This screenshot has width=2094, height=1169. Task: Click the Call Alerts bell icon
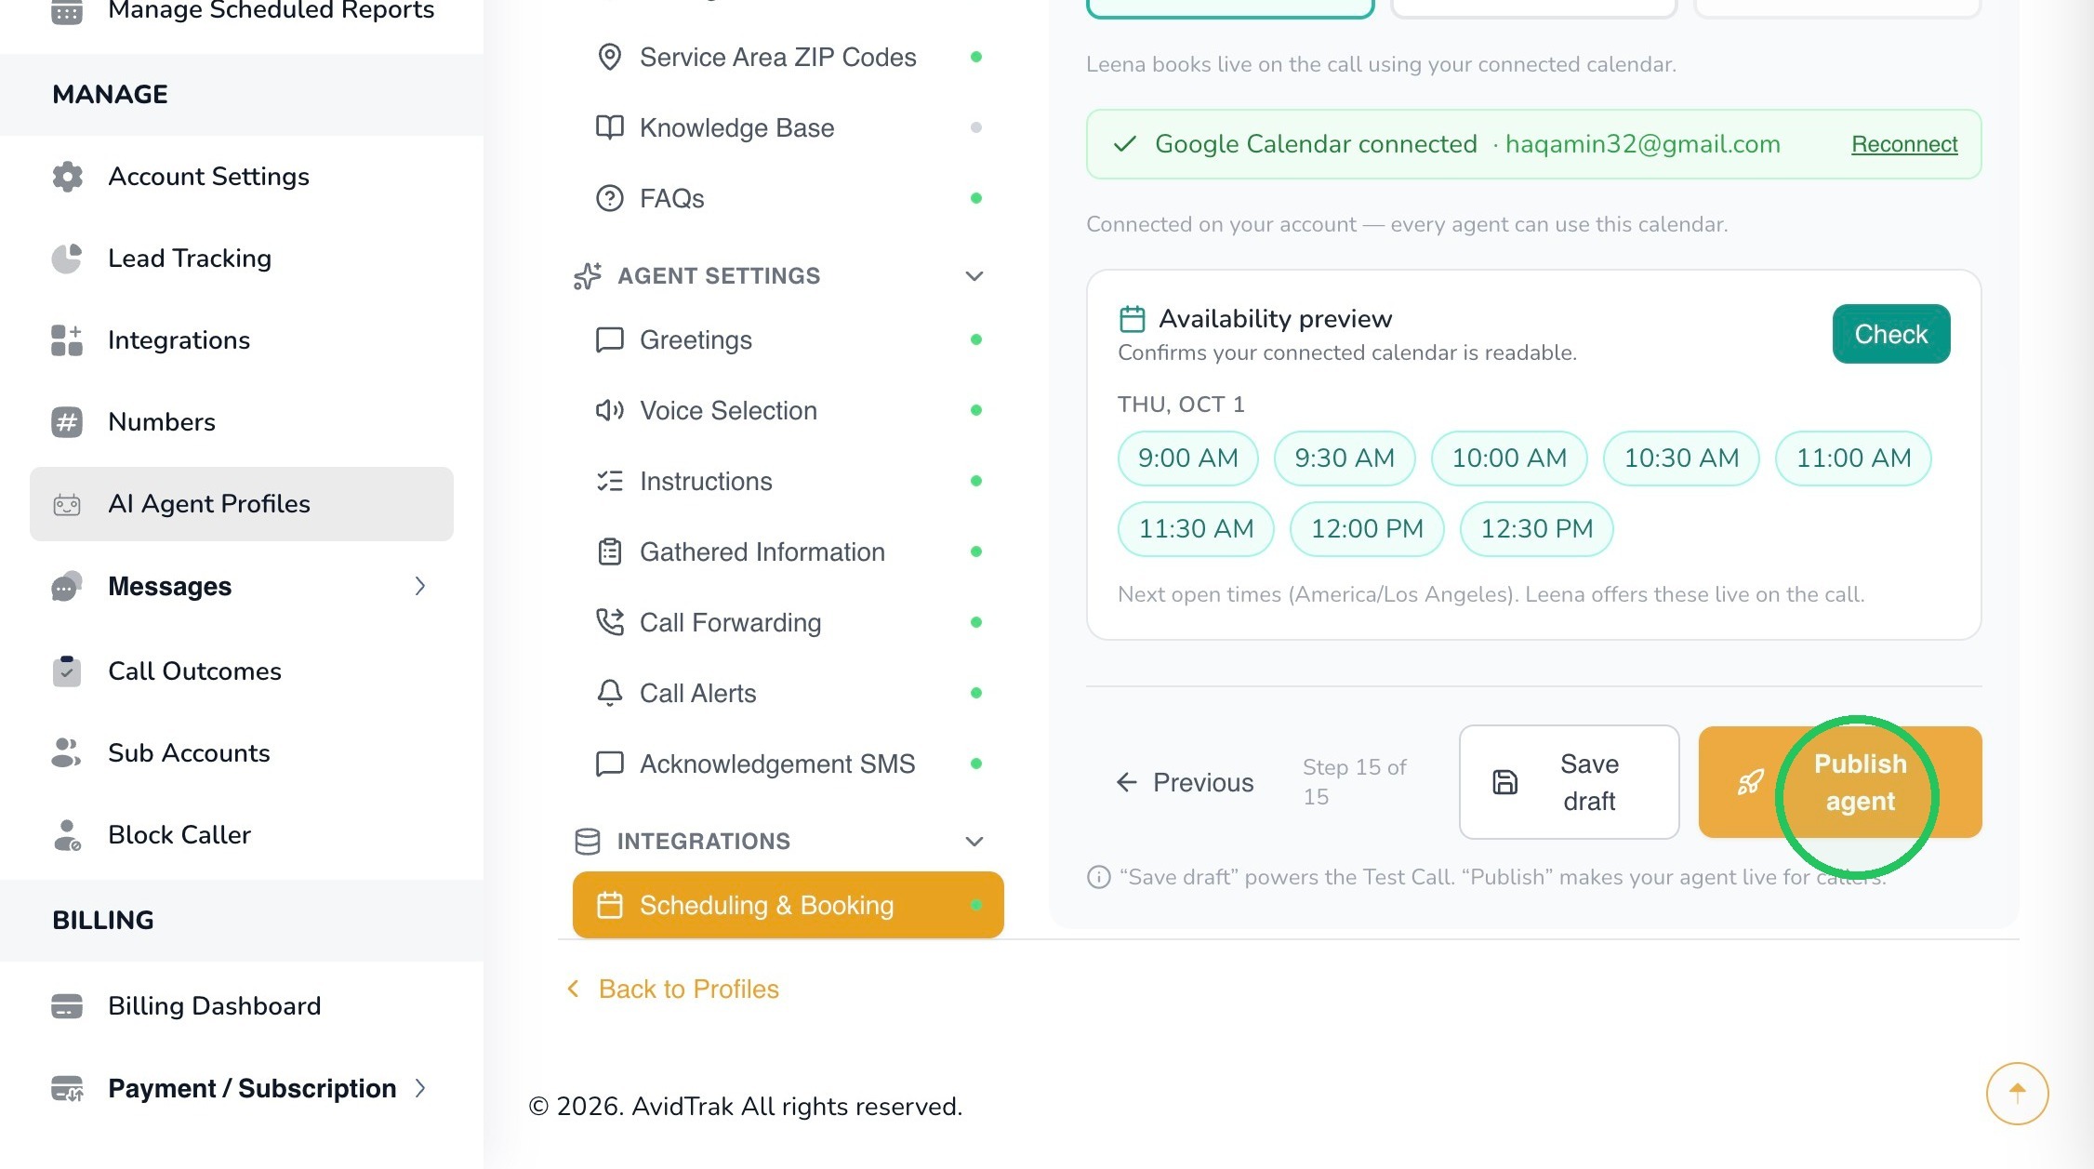[609, 694]
